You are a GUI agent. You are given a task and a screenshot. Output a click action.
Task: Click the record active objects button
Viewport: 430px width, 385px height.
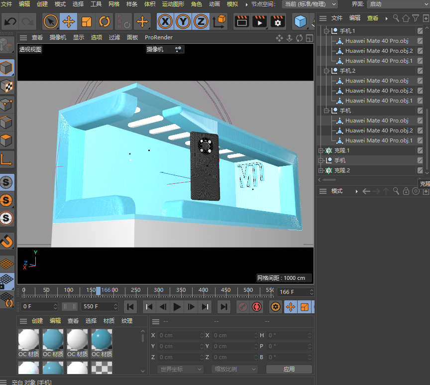(x=242, y=307)
